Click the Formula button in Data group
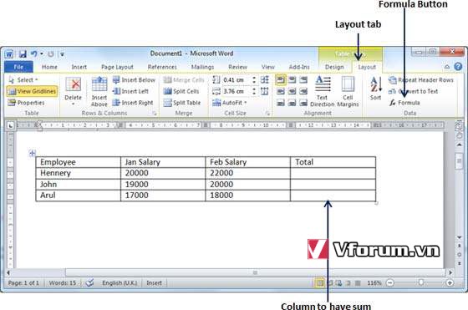Viewport: 468px width, 310px height. tap(404, 103)
